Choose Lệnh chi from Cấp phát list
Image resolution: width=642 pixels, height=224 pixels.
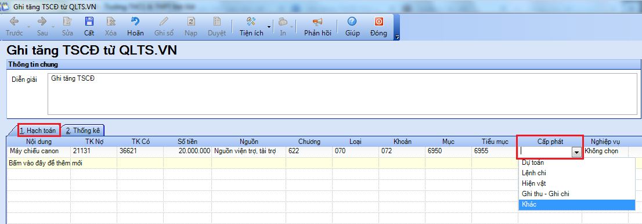click(x=576, y=173)
